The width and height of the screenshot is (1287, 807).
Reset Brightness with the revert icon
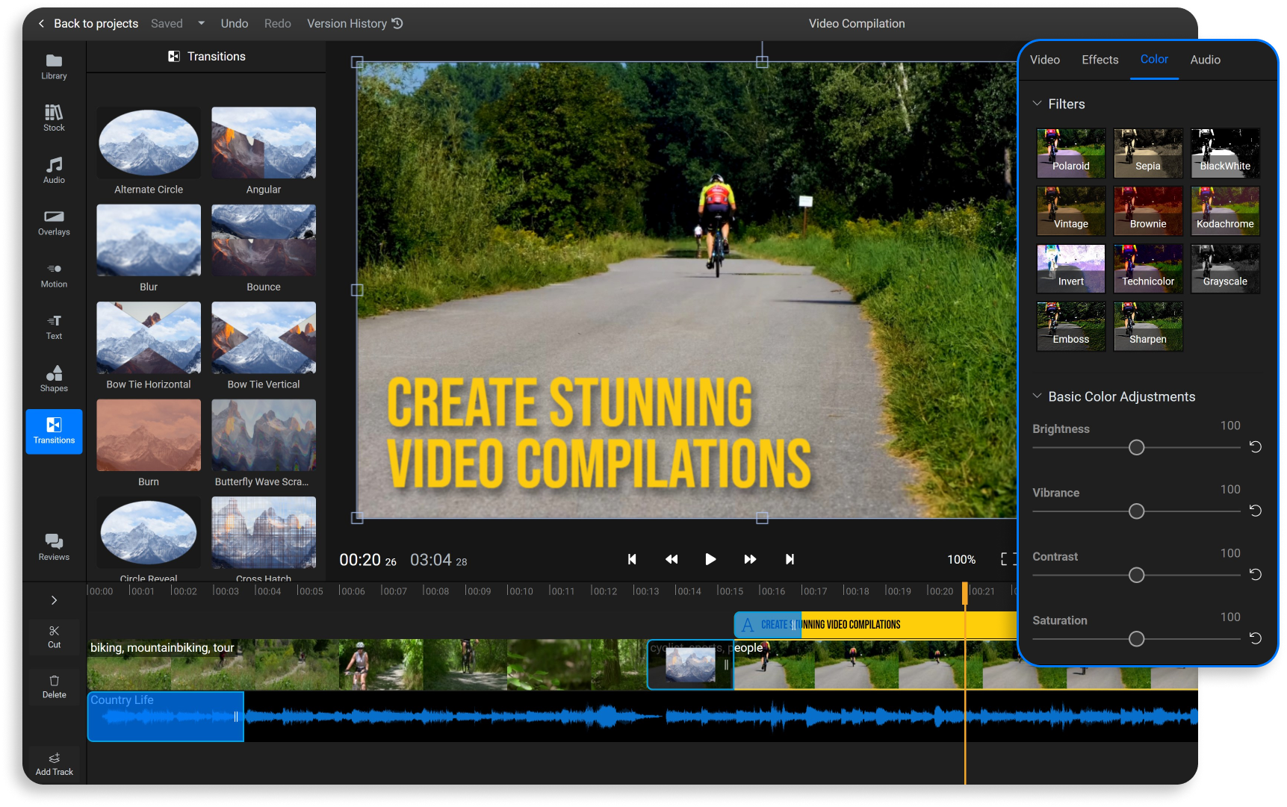tap(1256, 446)
